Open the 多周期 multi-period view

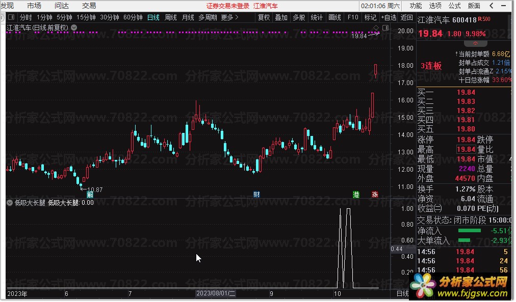click(x=208, y=17)
